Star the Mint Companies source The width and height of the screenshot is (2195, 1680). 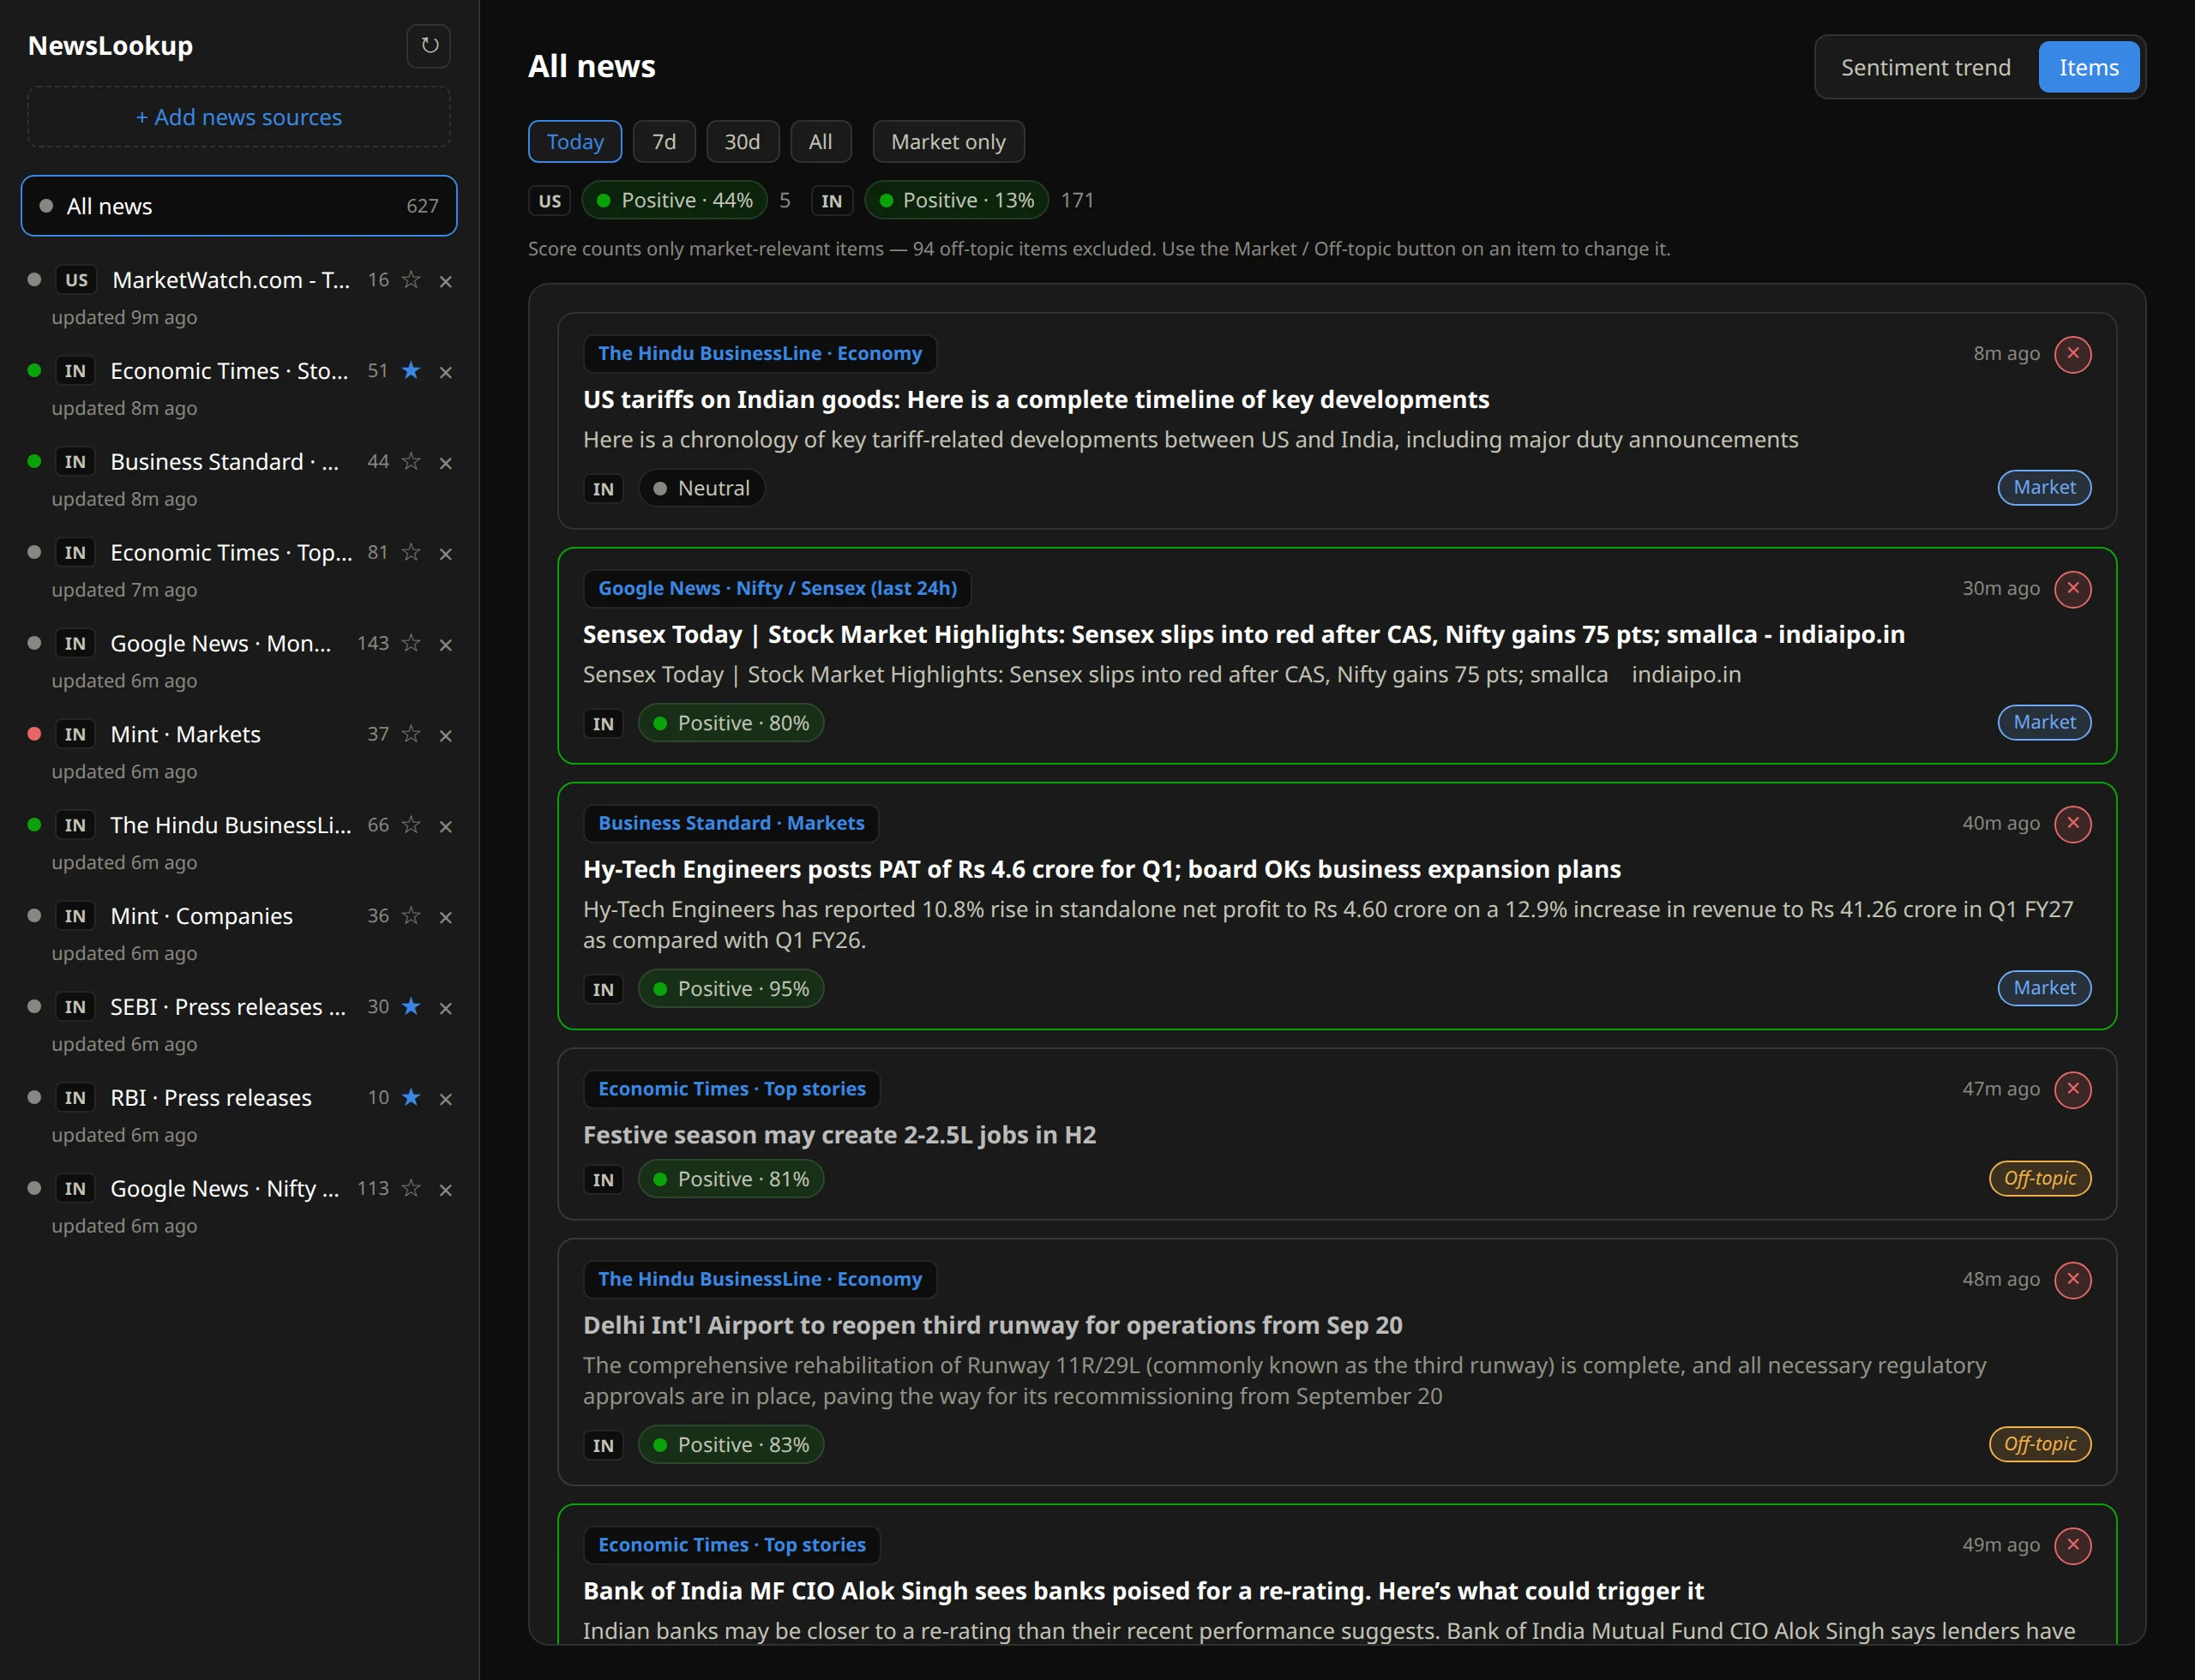pyautogui.click(x=412, y=916)
